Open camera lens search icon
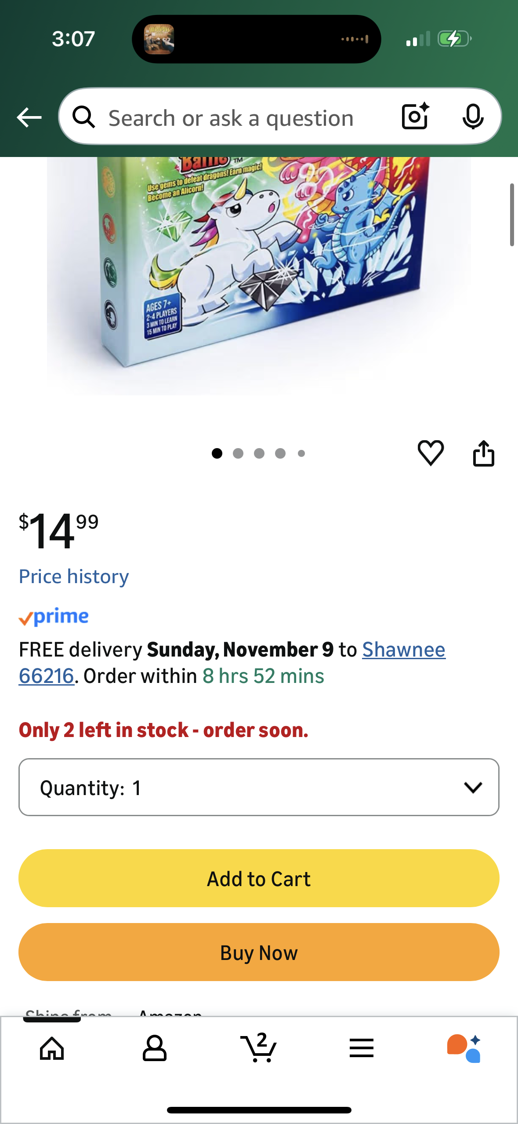Screen dimensions: 518x1124 pyautogui.click(x=415, y=116)
